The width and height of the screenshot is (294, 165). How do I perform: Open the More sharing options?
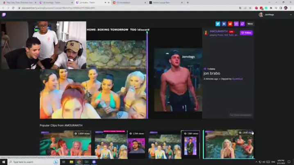(250, 24)
